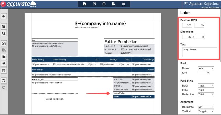
Task: Open the print preview icon
Action: [114, 4]
